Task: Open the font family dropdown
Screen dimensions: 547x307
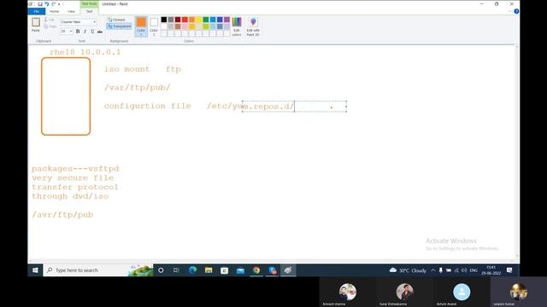Action: 94,22
